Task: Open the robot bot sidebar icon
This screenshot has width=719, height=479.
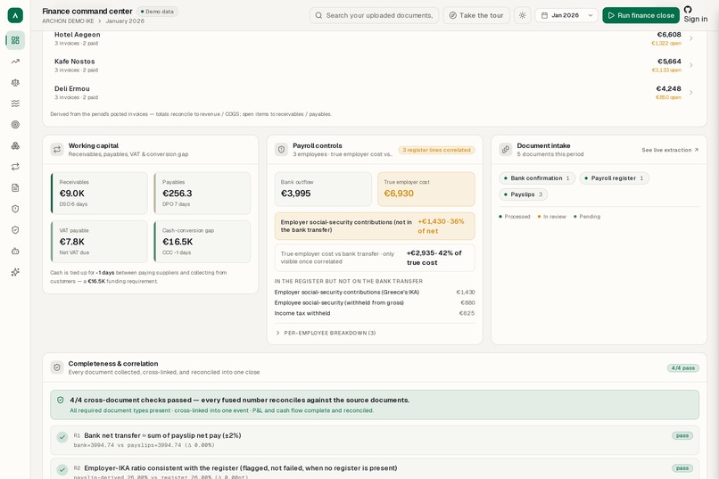Action: (15, 252)
